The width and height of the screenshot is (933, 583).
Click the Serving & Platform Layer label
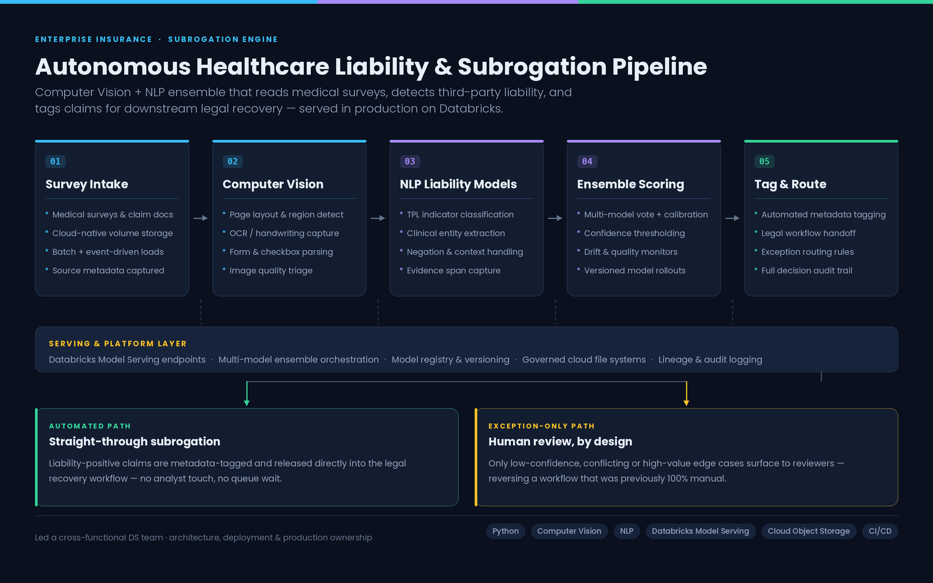tap(118, 344)
